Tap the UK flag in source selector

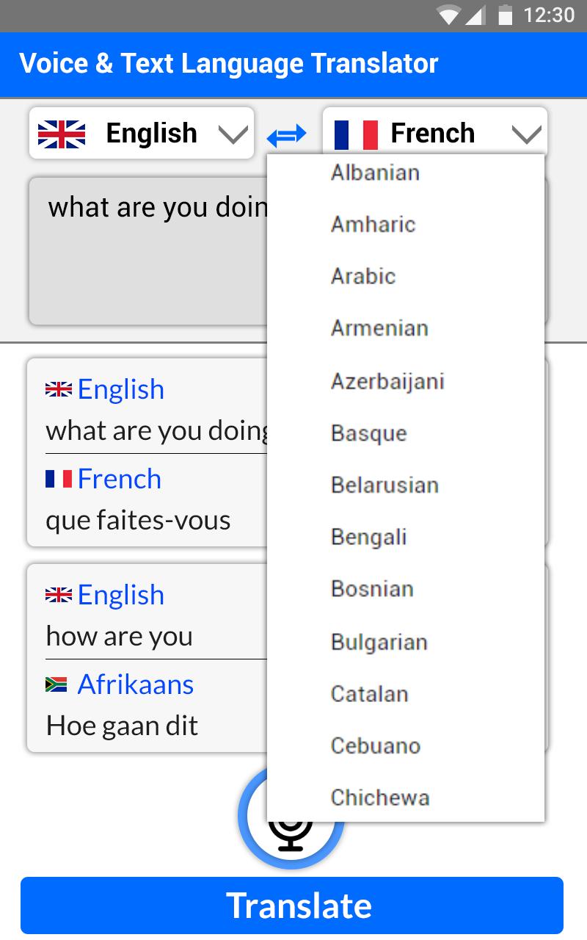pyautogui.click(x=62, y=134)
